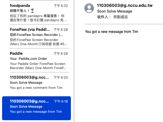Click the foodpanda sender name
This screenshot has height=122, width=163.
coord(20,6)
